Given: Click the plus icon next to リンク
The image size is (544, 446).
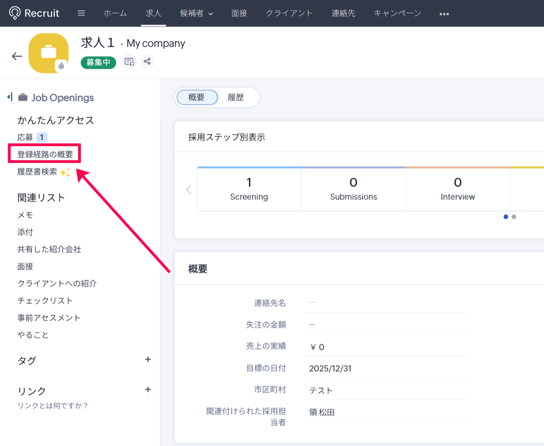Looking at the screenshot, I should pyautogui.click(x=148, y=390).
